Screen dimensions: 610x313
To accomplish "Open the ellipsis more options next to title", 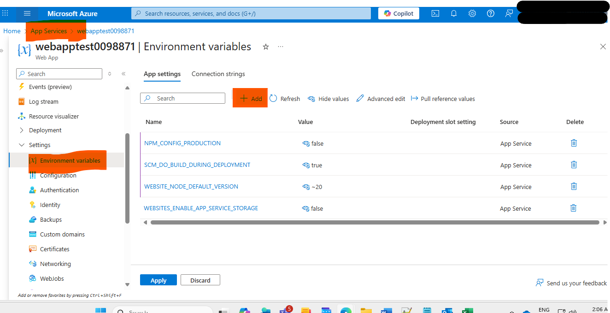I will pos(281,47).
